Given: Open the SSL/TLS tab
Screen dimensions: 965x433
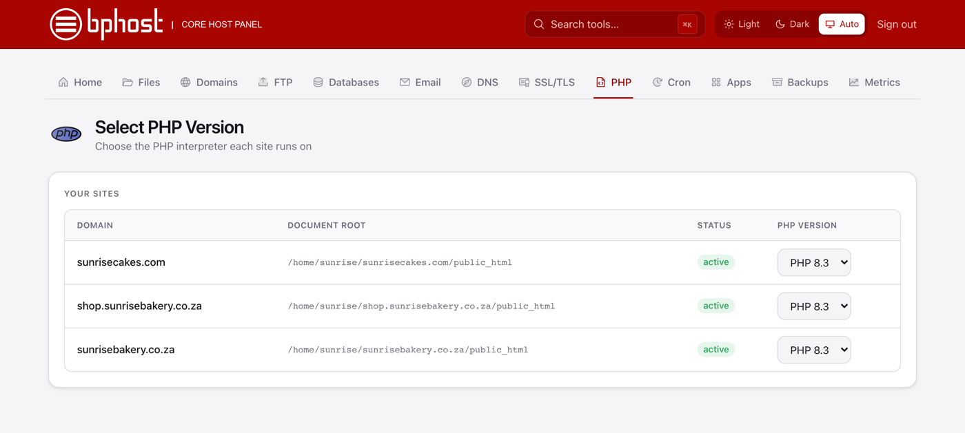Looking at the screenshot, I should (x=547, y=82).
